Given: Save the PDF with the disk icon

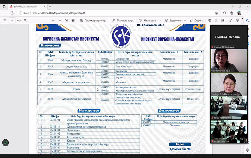Looking at the screenshot, I should 217,20.
